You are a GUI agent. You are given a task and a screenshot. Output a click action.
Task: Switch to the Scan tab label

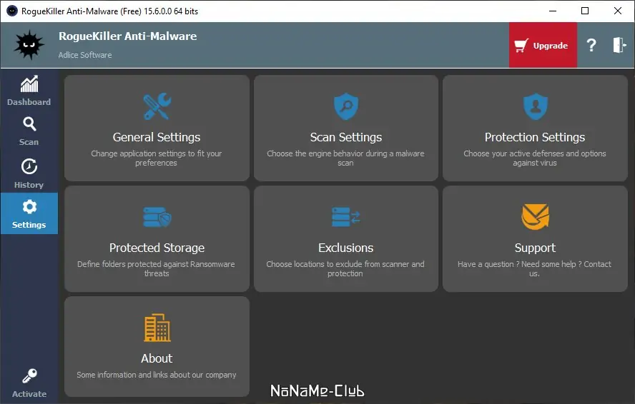pos(29,142)
